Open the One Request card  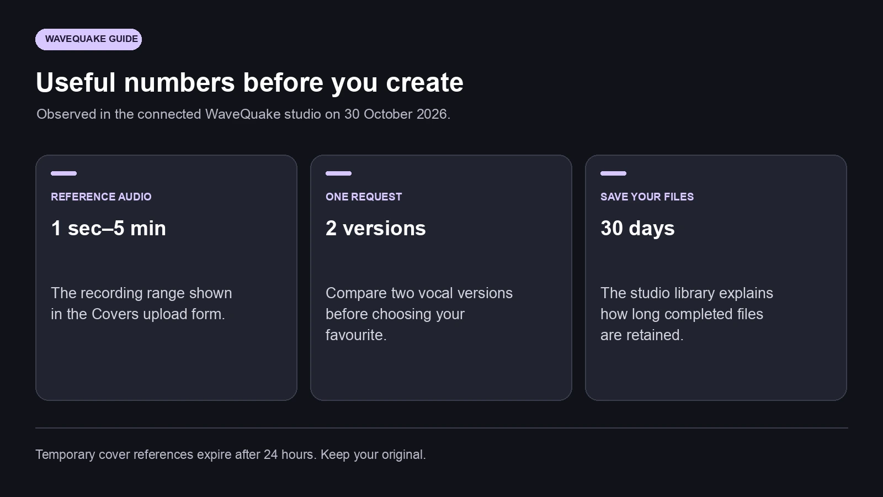(x=441, y=278)
